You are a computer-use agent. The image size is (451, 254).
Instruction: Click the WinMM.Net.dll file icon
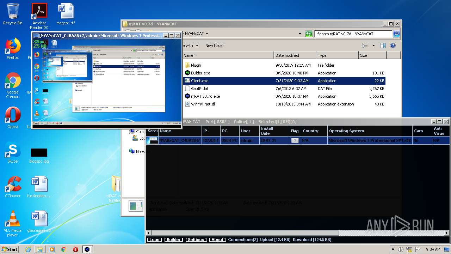[187, 104]
